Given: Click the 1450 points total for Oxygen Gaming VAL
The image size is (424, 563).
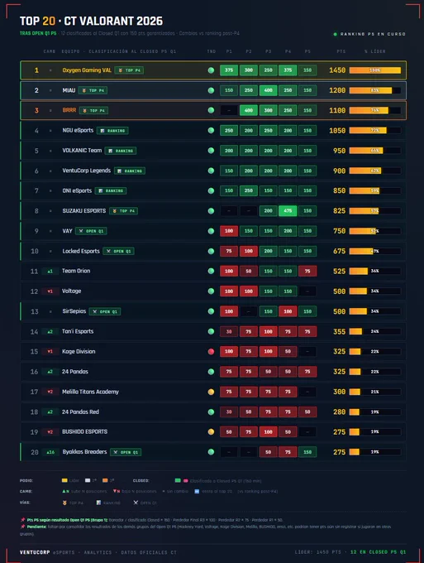Looking at the screenshot, I should pos(337,70).
